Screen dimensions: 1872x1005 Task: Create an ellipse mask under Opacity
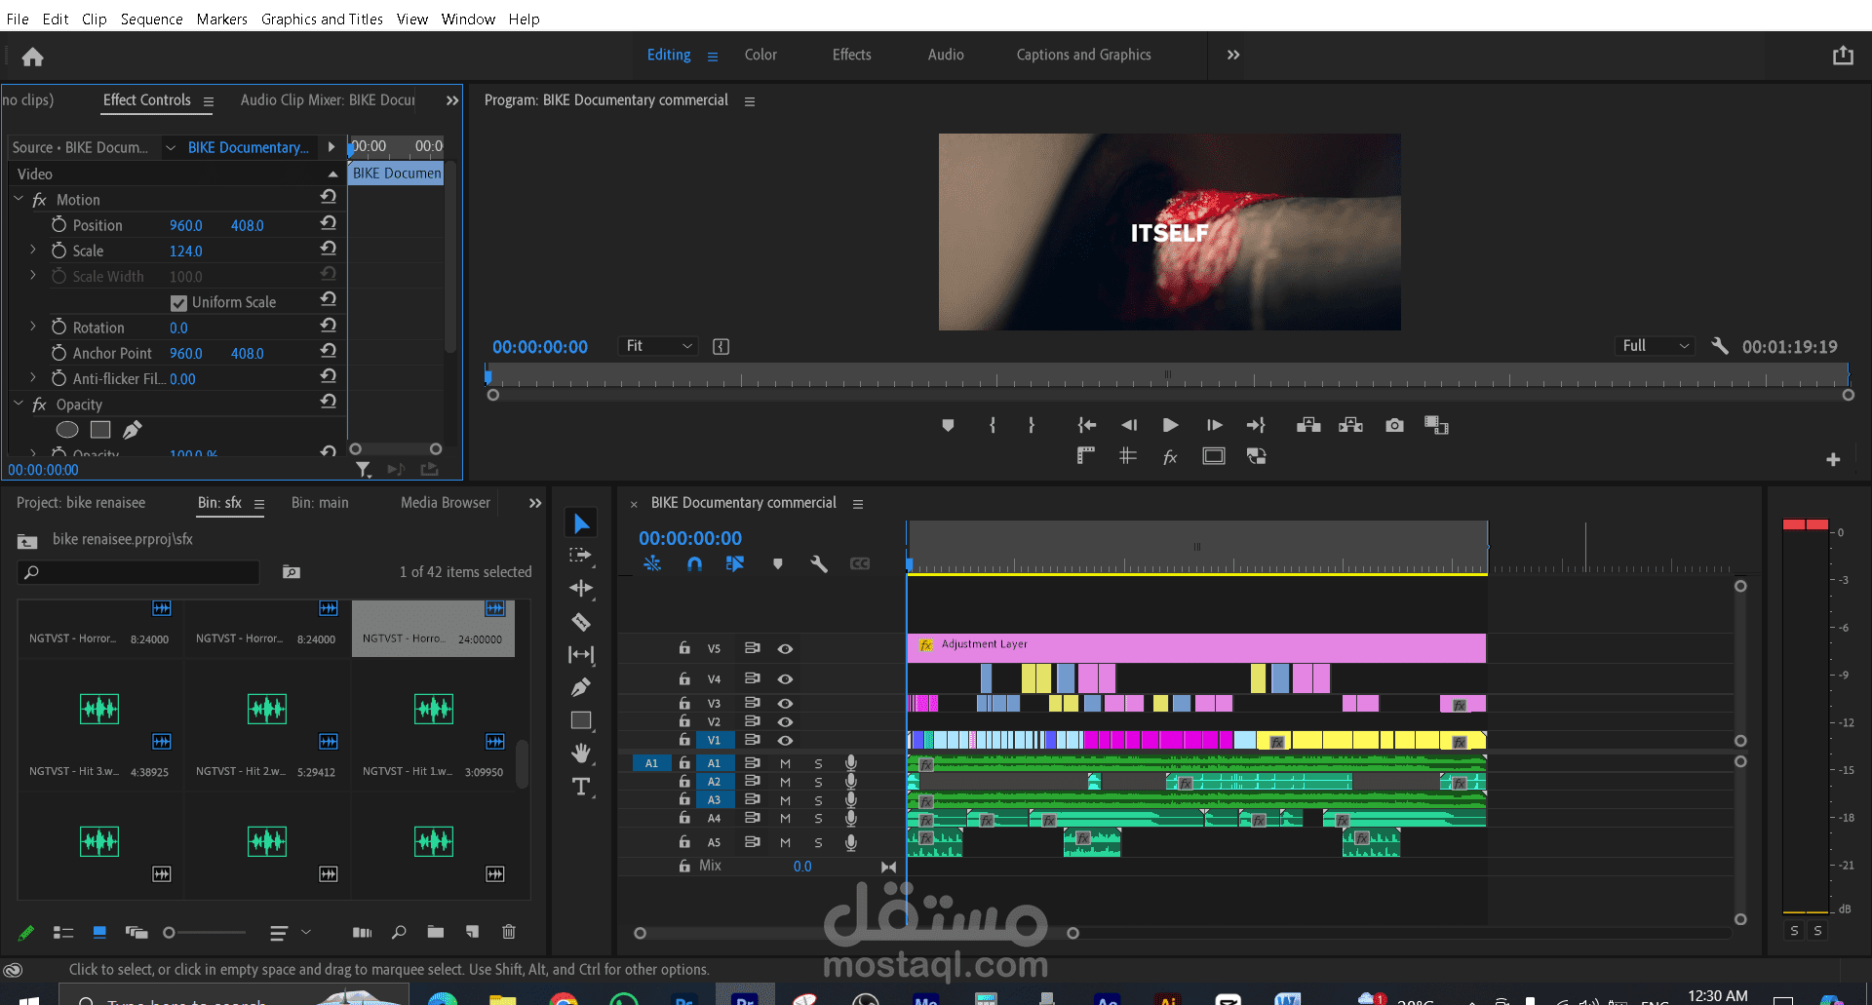click(67, 430)
